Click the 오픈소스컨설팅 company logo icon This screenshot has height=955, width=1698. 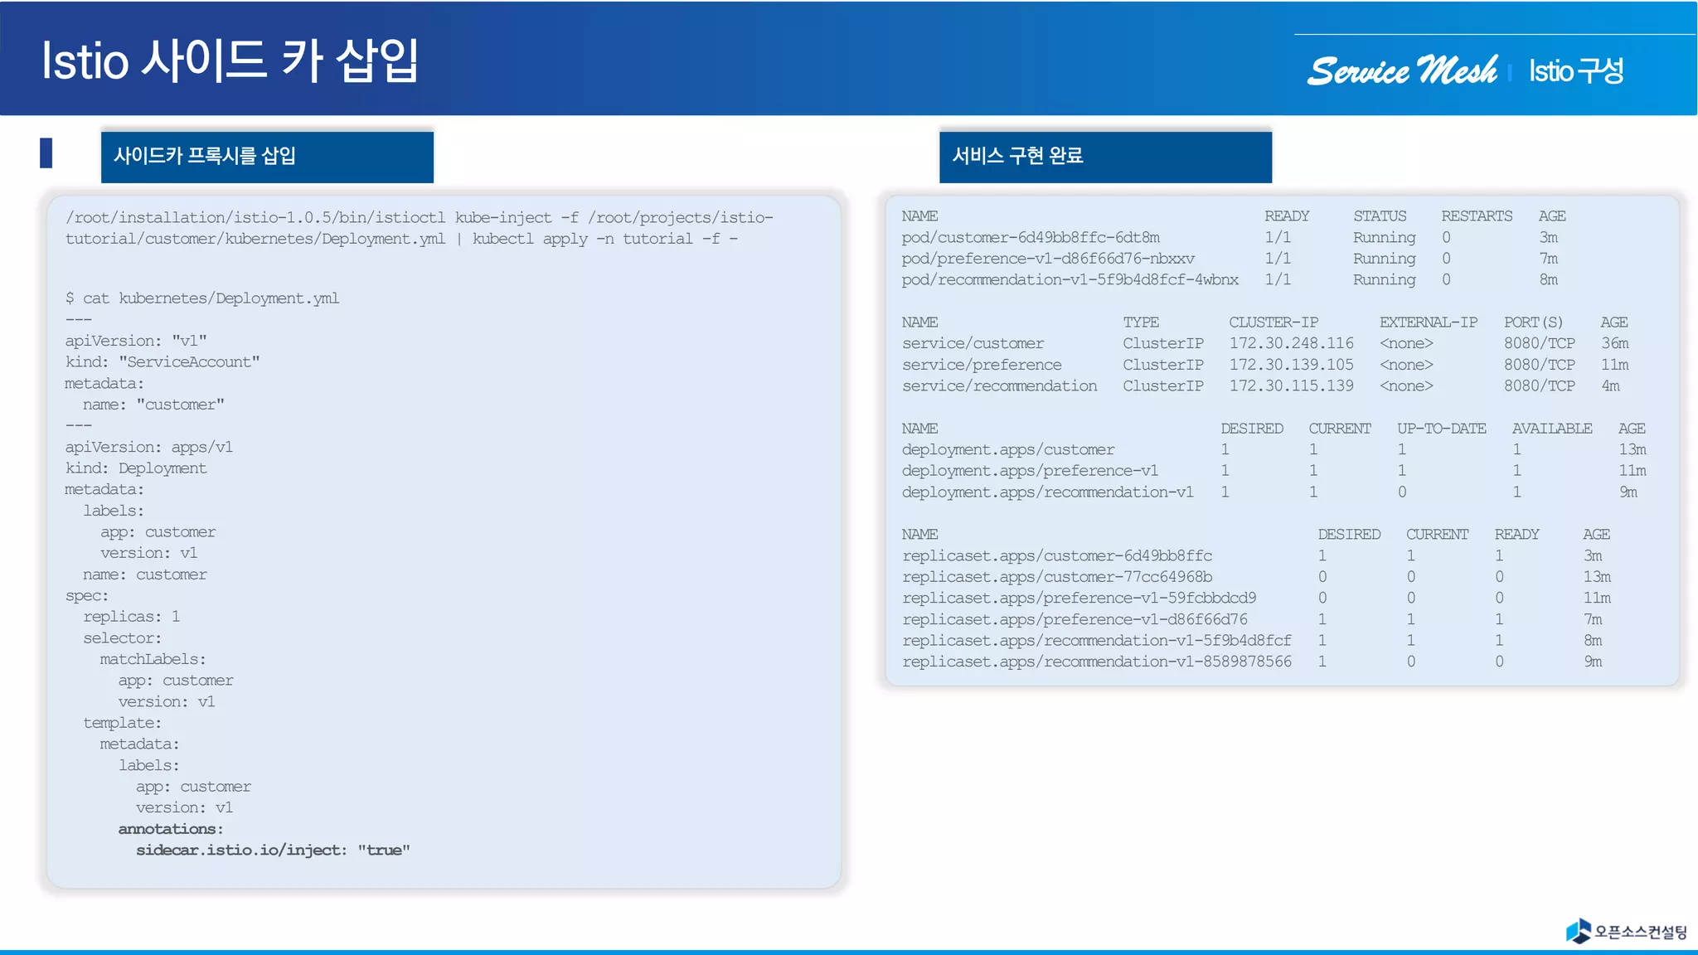(x=1578, y=931)
